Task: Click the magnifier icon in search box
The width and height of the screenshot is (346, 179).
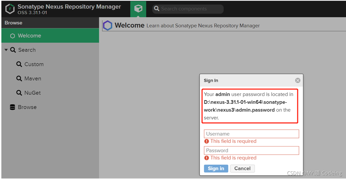Action: click(x=157, y=9)
